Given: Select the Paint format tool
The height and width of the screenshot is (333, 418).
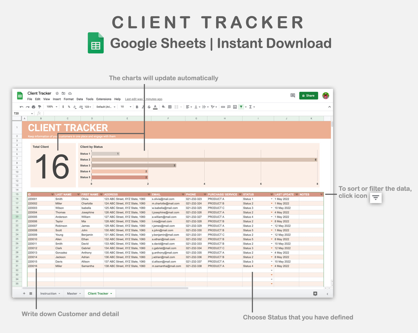Looking at the screenshot, I should (40, 107).
